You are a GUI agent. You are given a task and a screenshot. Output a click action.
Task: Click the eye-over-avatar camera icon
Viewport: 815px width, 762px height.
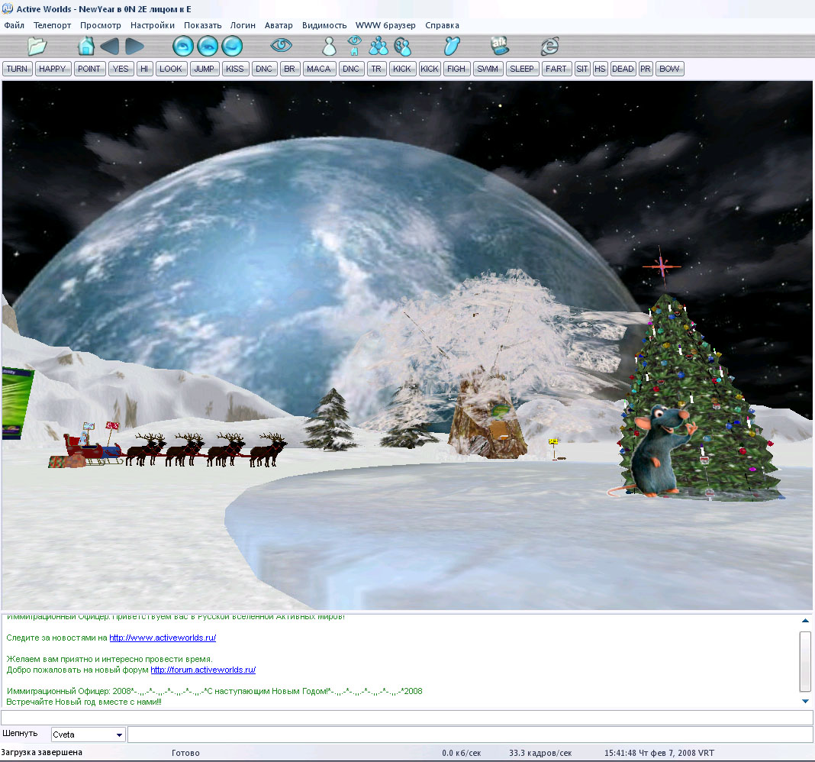click(x=355, y=46)
